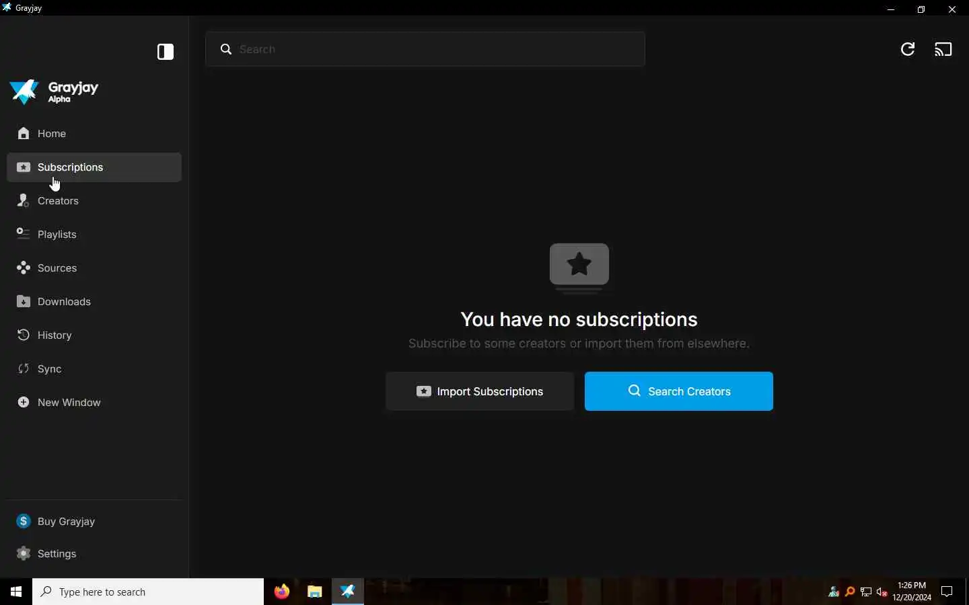
Task: Click the Import Subscriptions button
Action: click(x=480, y=391)
